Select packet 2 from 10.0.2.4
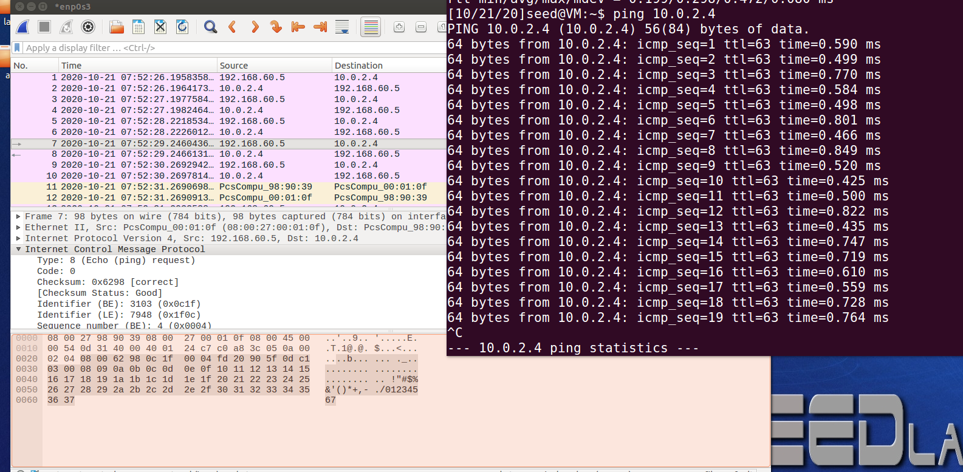 point(228,89)
